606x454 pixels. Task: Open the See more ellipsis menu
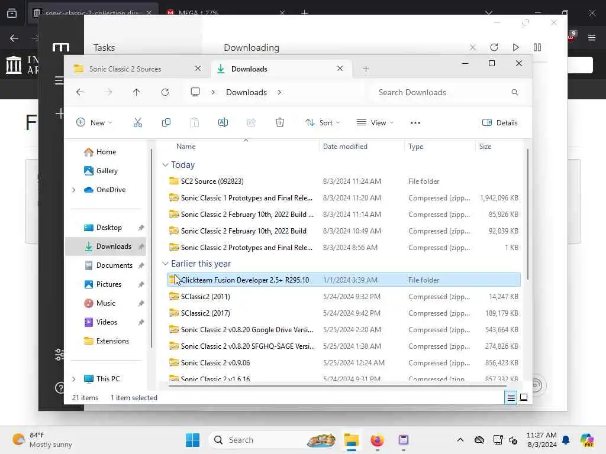coord(415,123)
